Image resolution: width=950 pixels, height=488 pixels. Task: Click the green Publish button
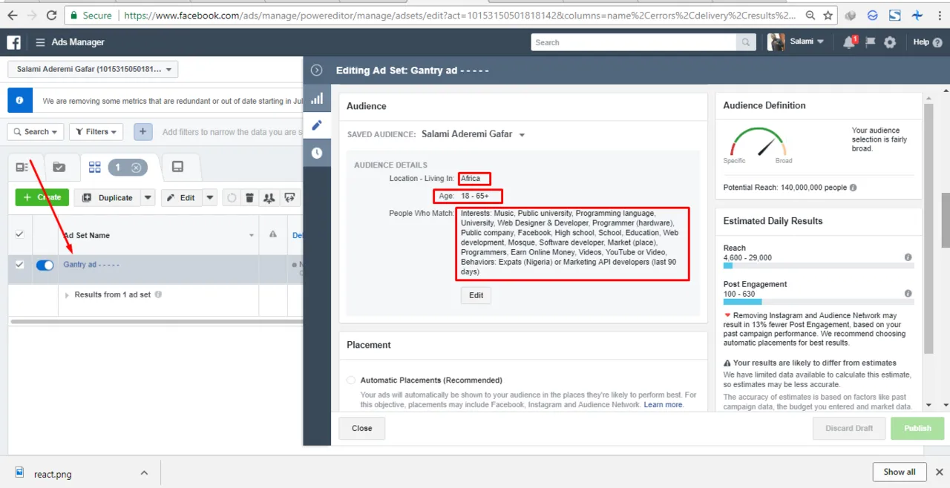pos(917,428)
